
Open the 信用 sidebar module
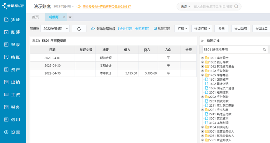12,120
